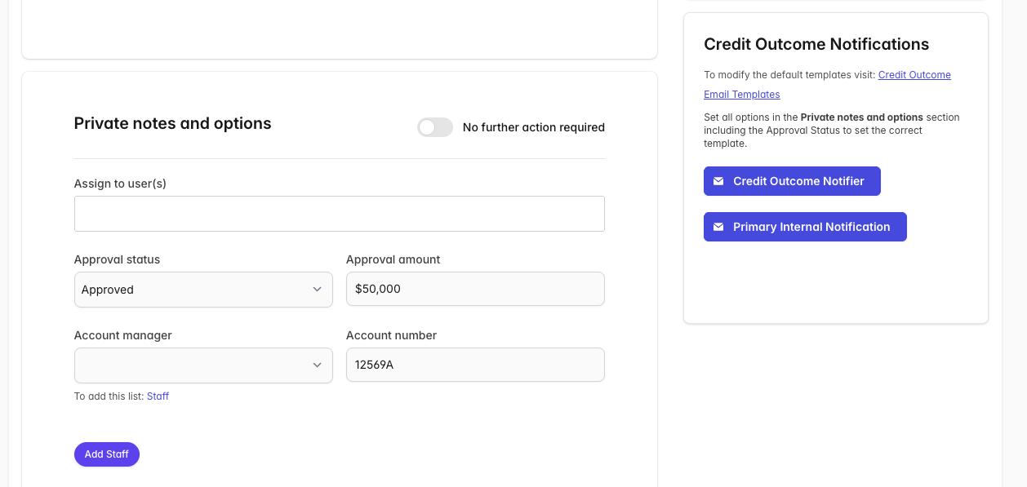The width and height of the screenshot is (1027, 487).
Task: Click the Credit Outcome Notifications heading
Action: tap(816, 45)
